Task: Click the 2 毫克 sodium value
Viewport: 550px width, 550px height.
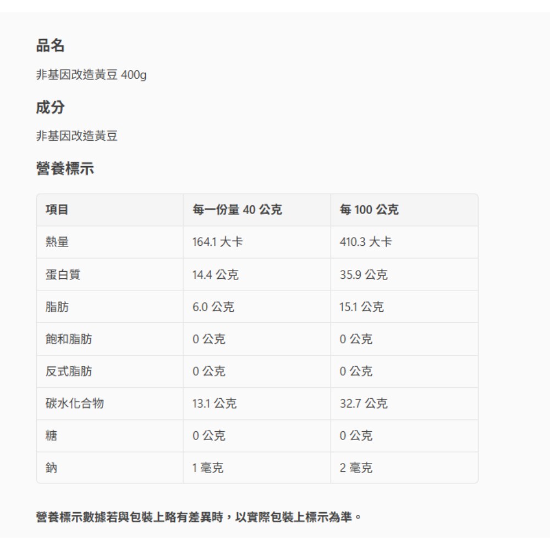Action: tap(356, 468)
